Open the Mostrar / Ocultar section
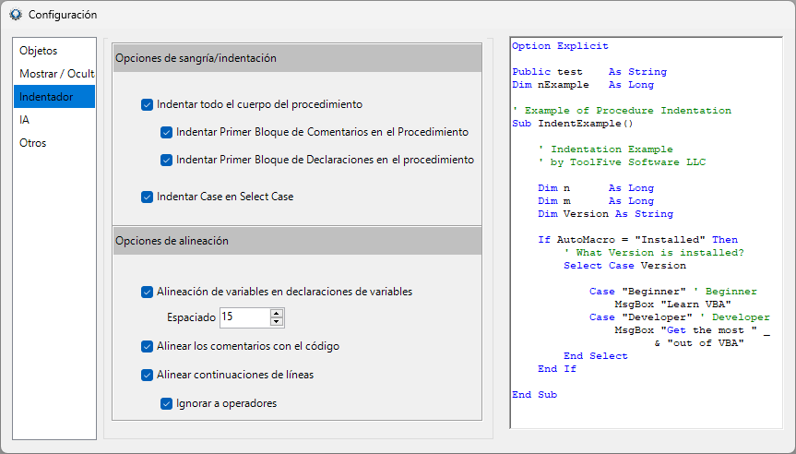Viewport: 796px width, 454px height. 54,74
